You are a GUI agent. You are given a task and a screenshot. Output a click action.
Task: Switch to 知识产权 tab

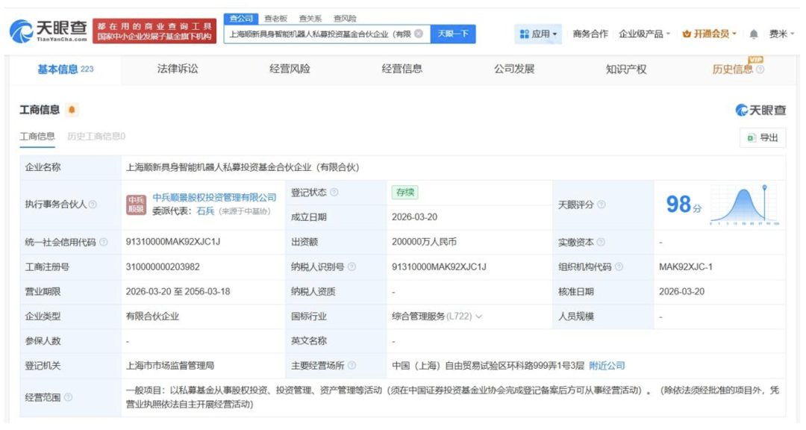click(x=626, y=69)
